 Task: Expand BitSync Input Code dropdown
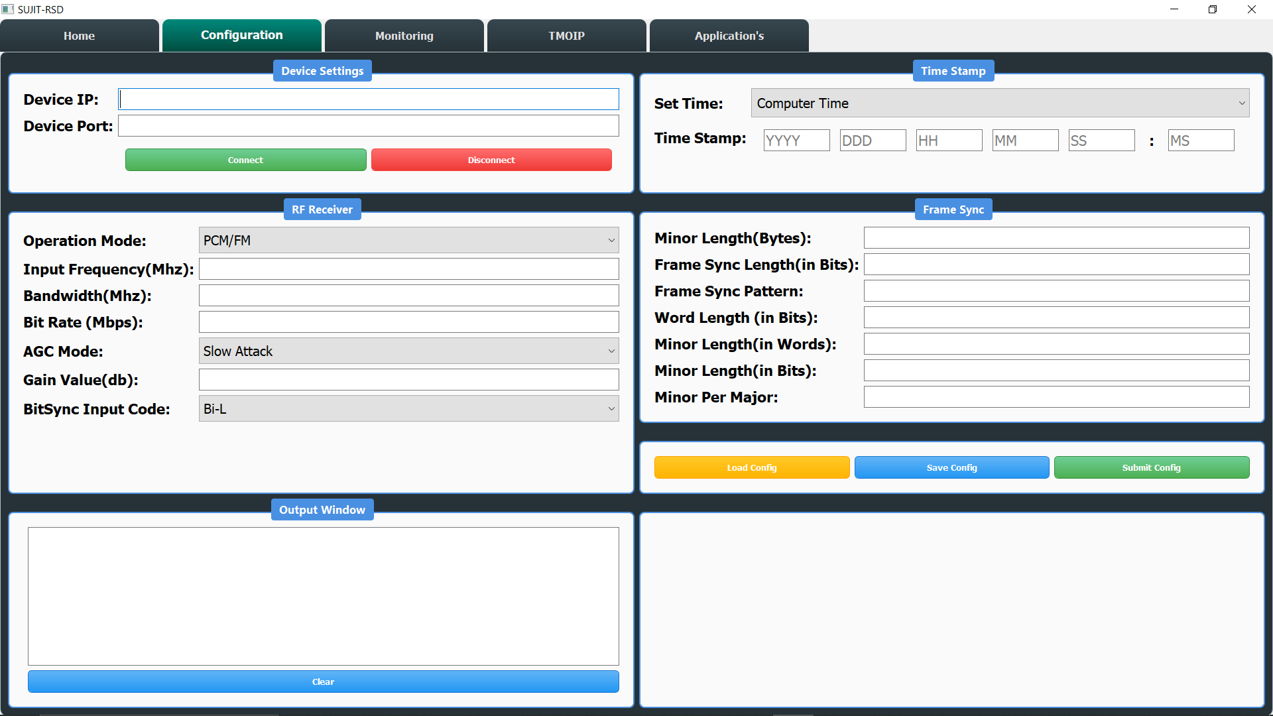[408, 409]
